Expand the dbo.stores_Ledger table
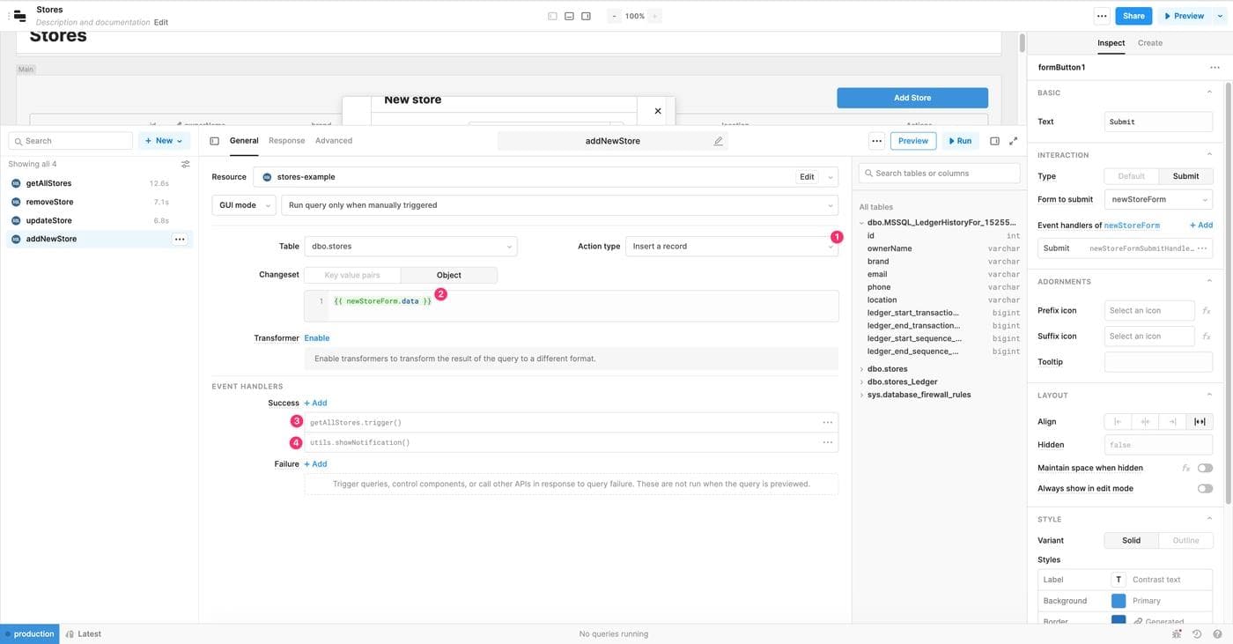 (862, 382)
